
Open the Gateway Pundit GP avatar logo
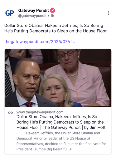tap(10, 14)
